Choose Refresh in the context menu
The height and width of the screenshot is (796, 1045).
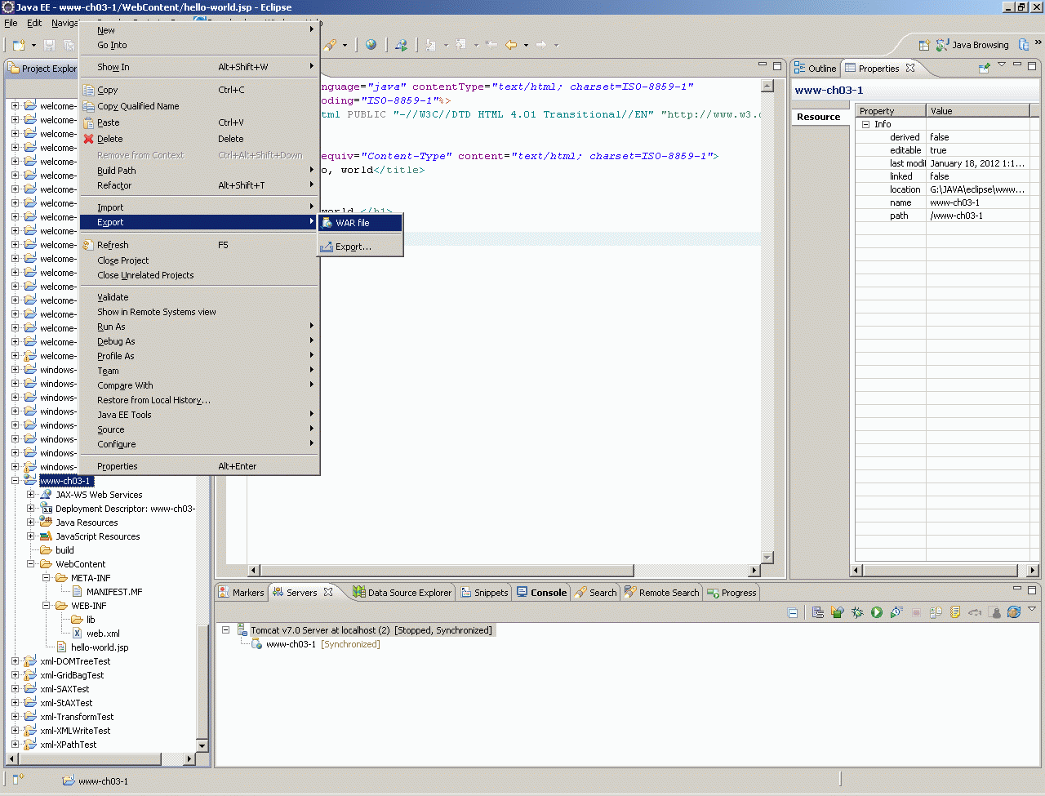[113, 245]
